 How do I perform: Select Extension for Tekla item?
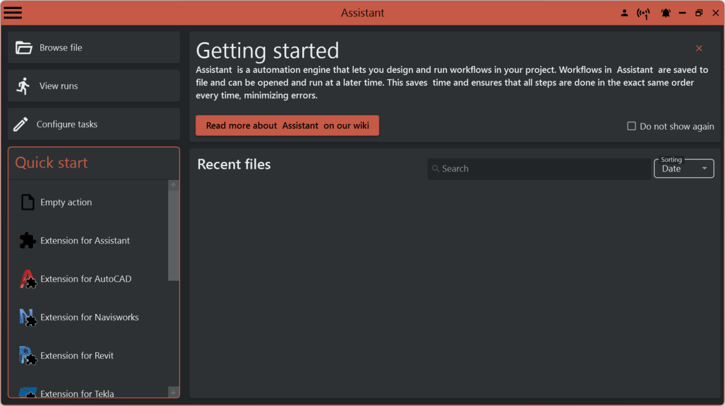[x=77, y=393]
